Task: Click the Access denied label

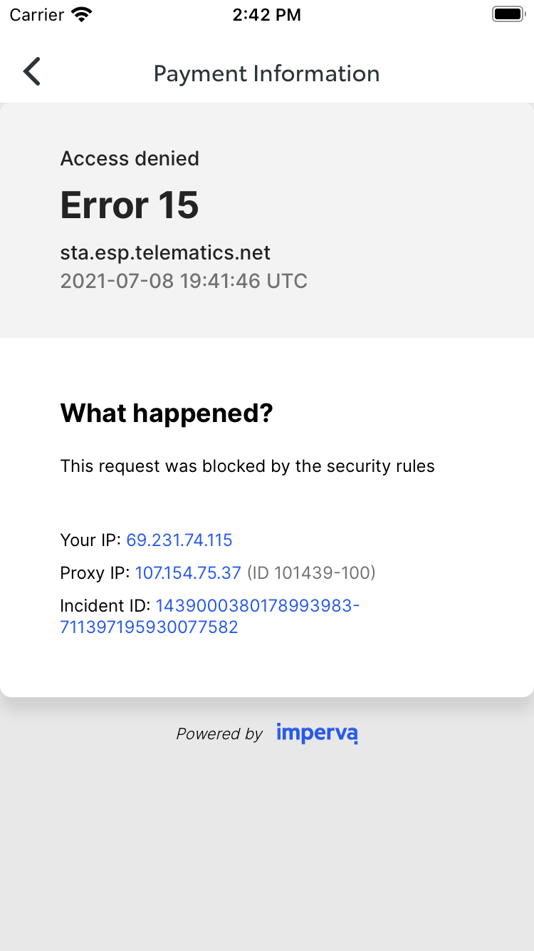Action: pos(130,158)
